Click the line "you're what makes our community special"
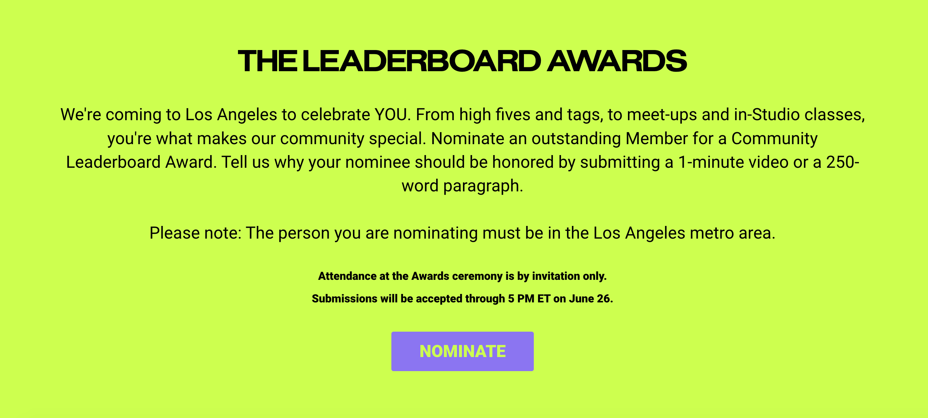 click(x=267, y=139)
